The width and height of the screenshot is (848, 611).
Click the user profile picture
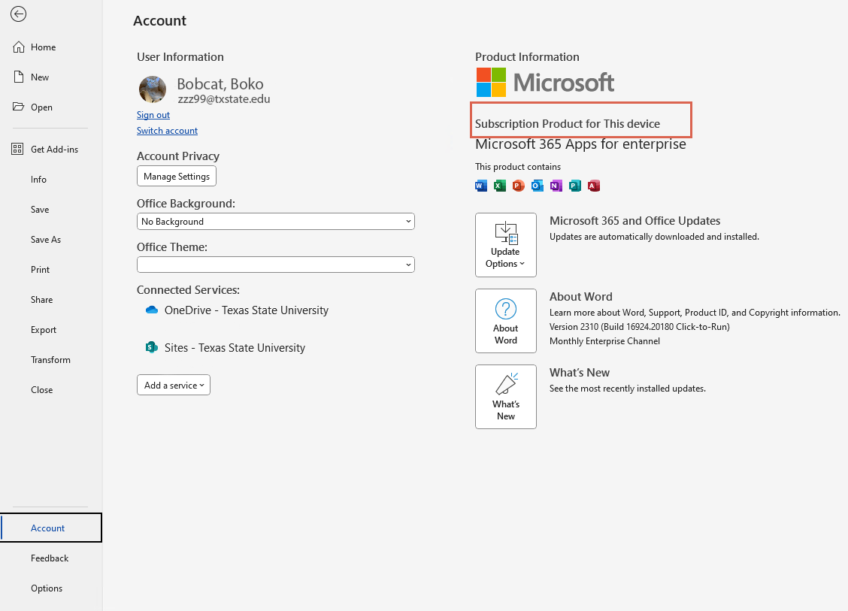pyautogui.click(x=153, y=89)
